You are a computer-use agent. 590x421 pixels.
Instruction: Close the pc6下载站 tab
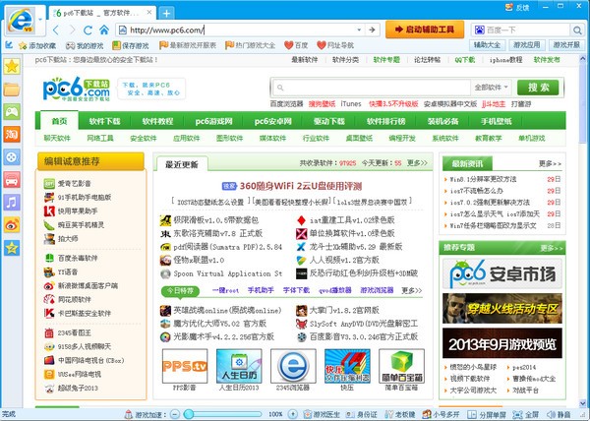[x=149, y=13]
